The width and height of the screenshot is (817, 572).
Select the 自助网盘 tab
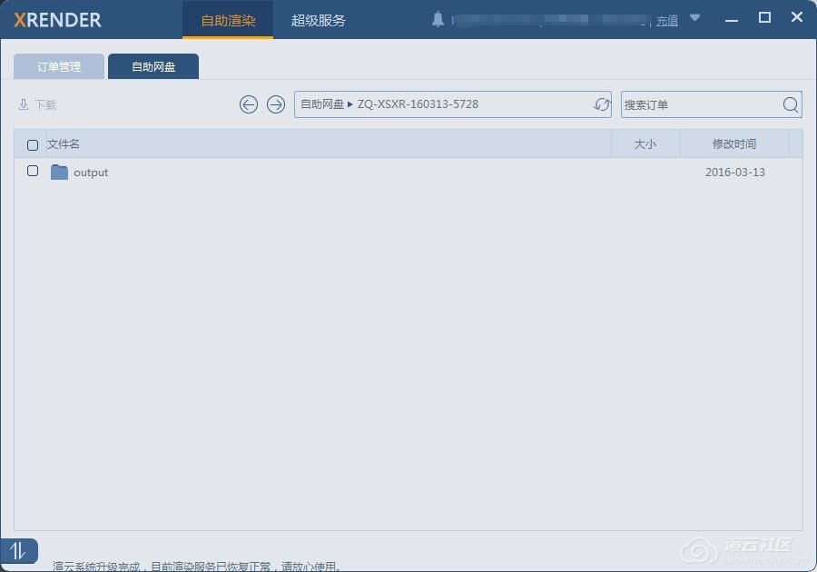153,66
